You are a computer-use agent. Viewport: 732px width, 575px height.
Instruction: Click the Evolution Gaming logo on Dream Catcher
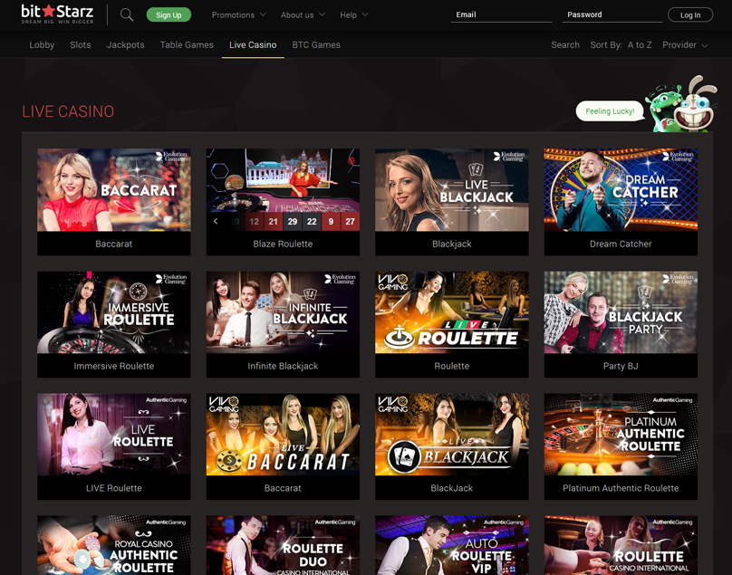pos(679,156)
